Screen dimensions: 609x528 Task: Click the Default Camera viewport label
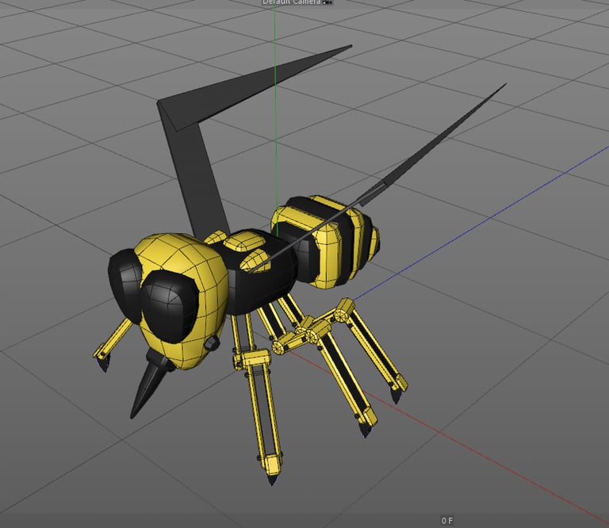coord(292,2)
